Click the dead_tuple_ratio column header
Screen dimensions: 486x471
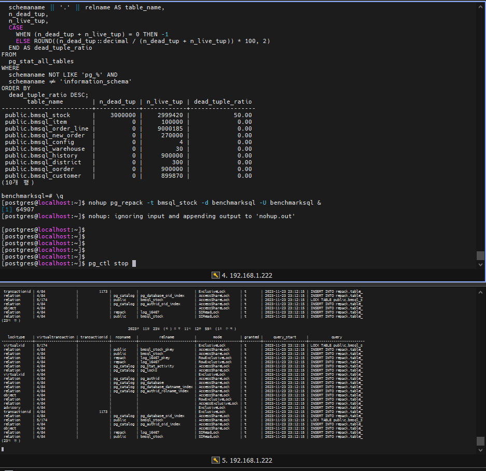tap(223, 102)
